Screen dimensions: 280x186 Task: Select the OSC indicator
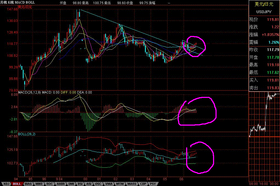click(98, 184)
